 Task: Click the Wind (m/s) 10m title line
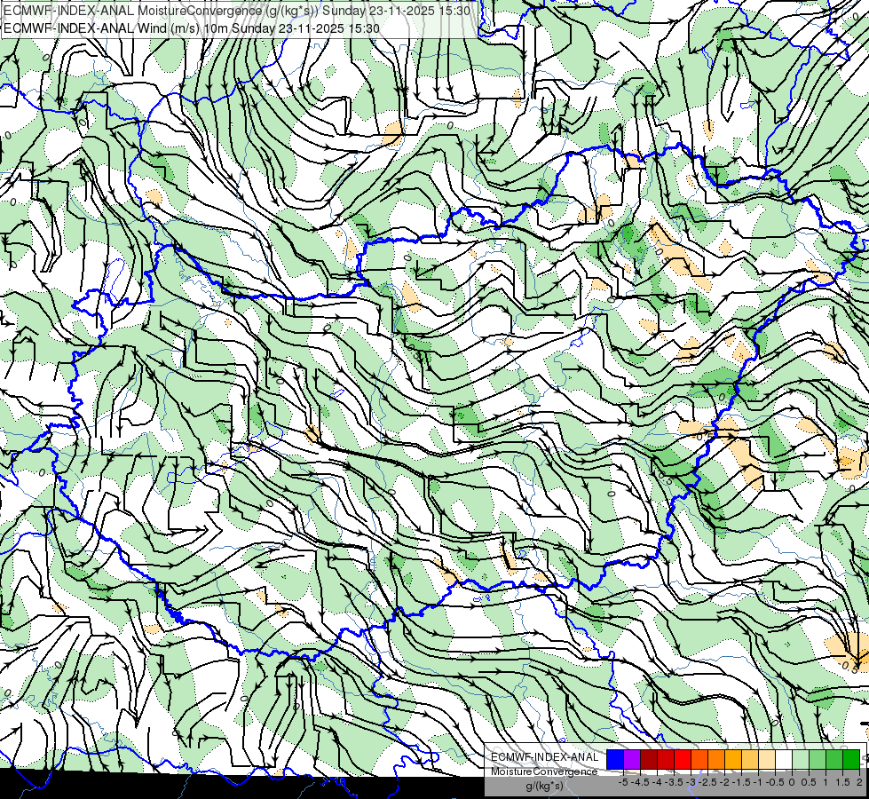(x=191, y=28)
